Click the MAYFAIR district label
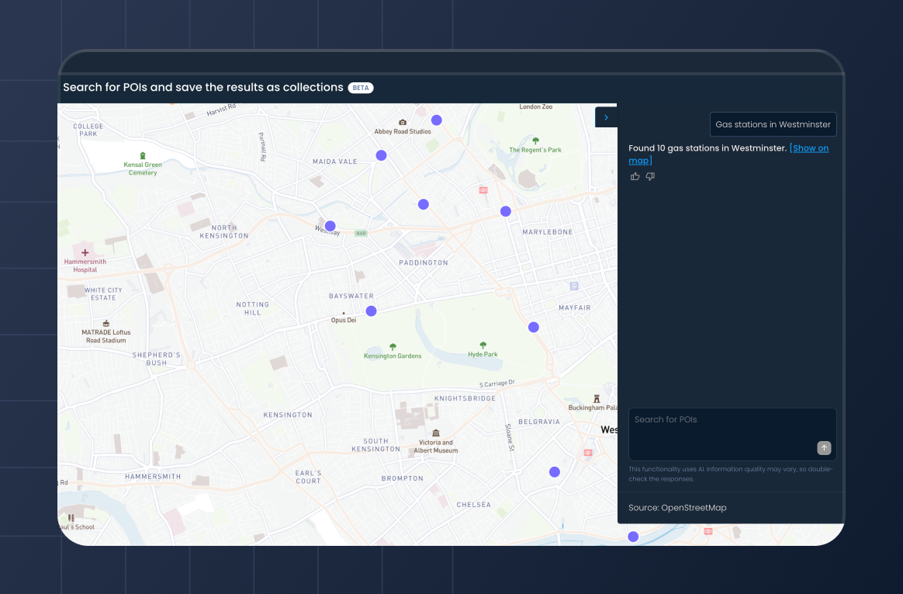Image resolution: width=903 pixels, height=594 pixels. tap(575, 307)
